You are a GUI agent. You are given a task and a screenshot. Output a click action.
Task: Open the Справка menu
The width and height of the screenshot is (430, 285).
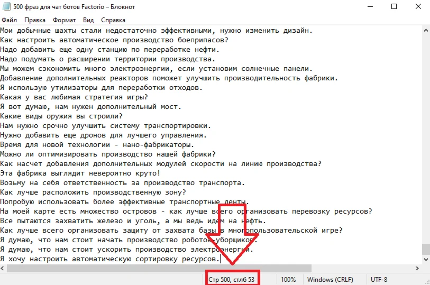coord(113,20)
